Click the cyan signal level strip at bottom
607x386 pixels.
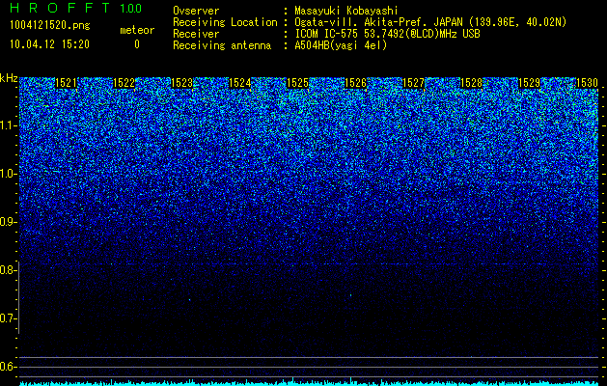(x=309, y=383)
